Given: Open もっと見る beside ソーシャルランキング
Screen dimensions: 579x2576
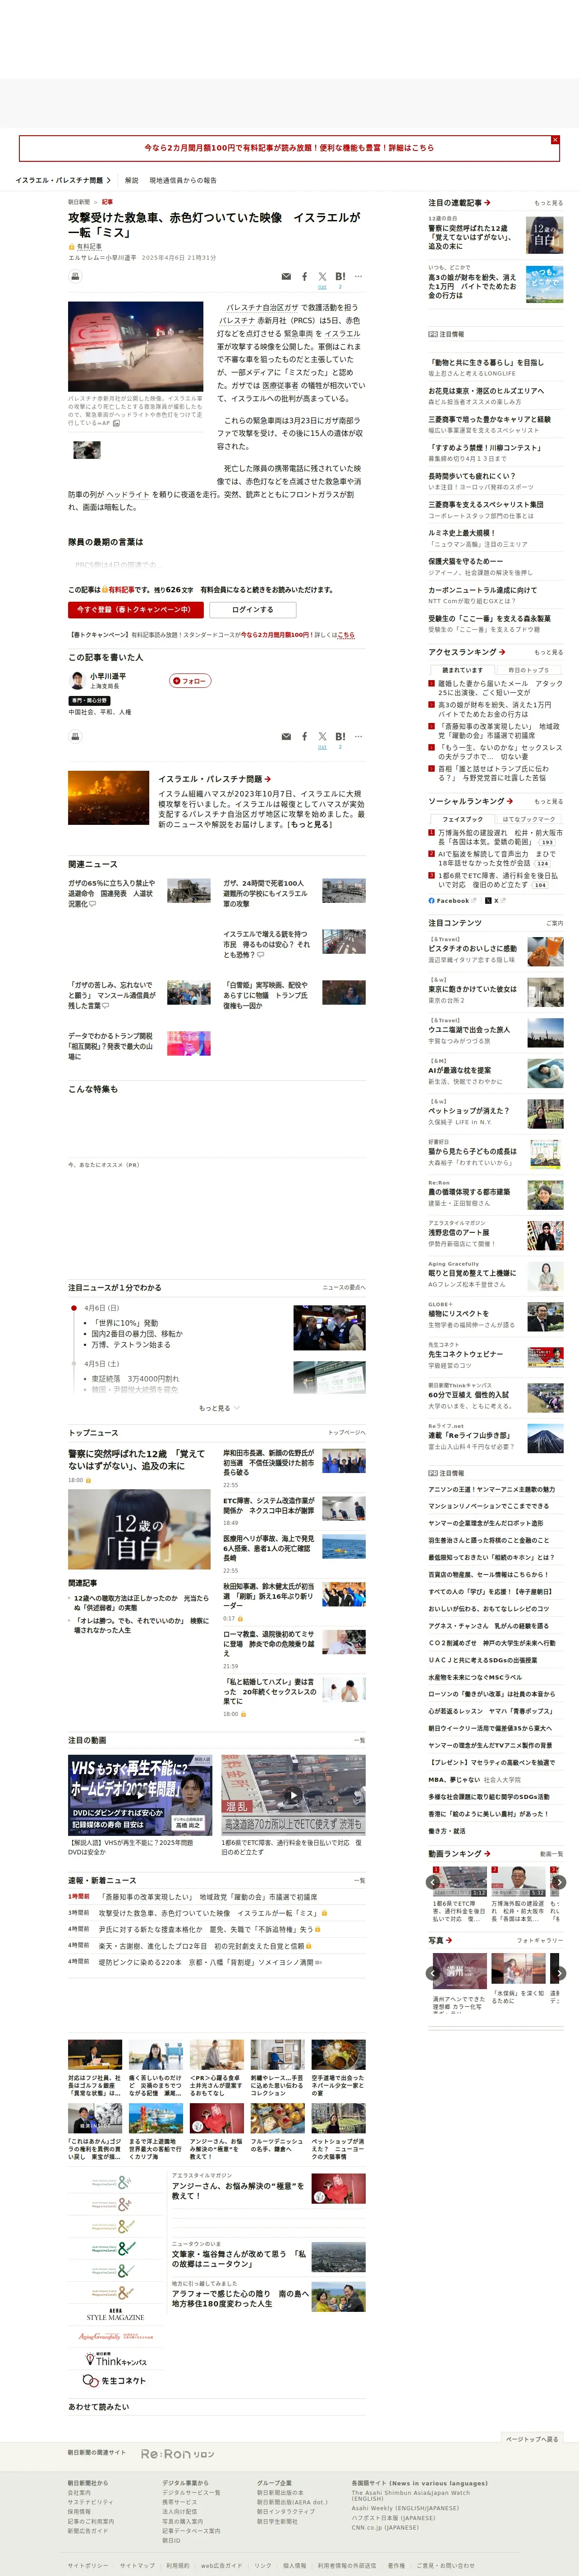Looking at the screenshot, I should (x=548, y=802).
